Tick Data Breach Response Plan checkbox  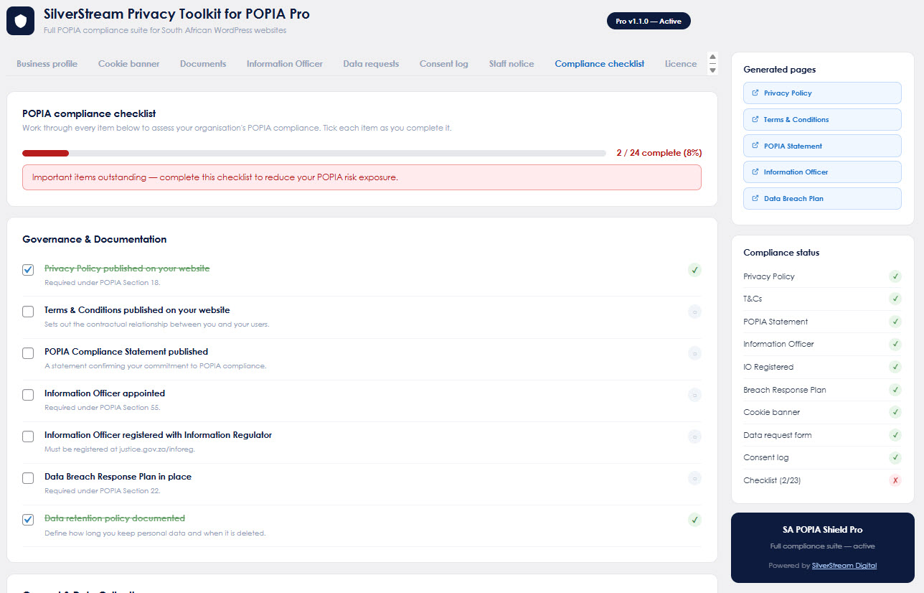click(x=28, y=478)
